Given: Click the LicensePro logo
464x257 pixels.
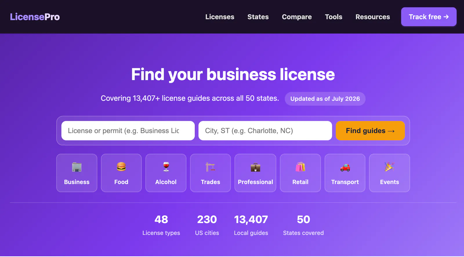Looking at the screenshot, I should tap(35, 17).
